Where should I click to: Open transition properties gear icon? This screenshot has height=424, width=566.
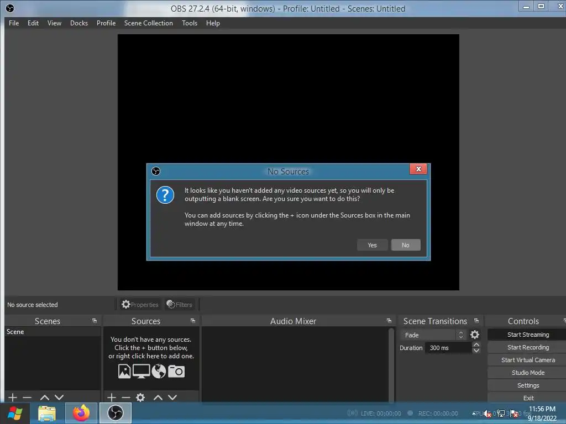point(475,335)
